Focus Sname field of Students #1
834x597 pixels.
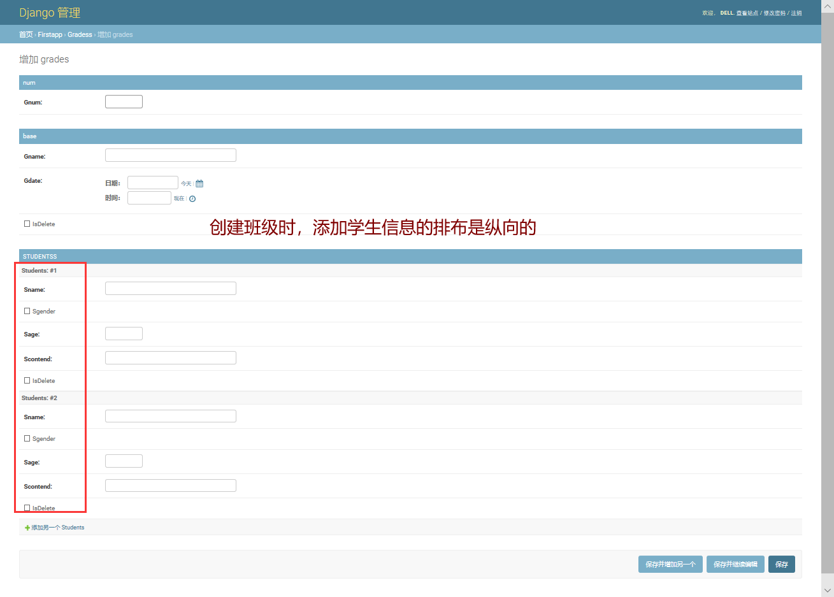[171, 289]
